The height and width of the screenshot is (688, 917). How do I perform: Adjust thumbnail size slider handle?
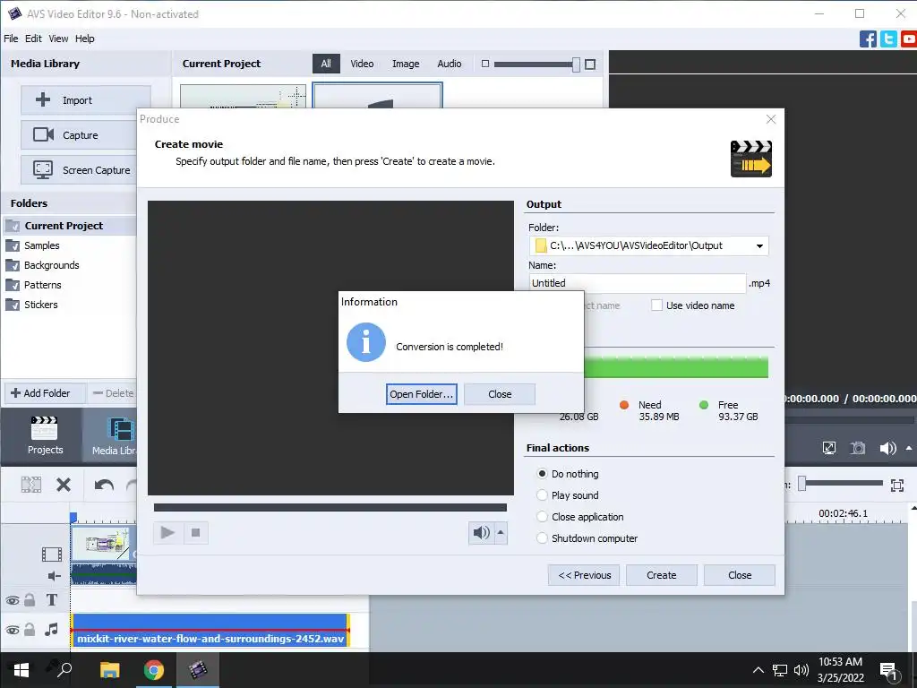coord(576,64)
